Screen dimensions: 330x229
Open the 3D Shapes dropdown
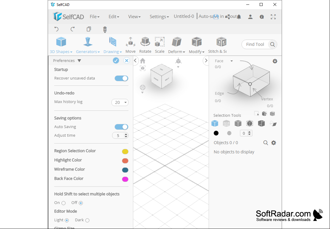(61, 45)
